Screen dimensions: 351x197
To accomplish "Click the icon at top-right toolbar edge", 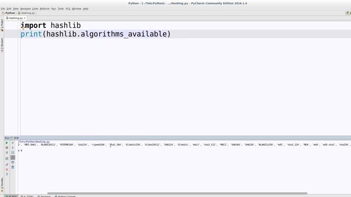I will (348, 13).
